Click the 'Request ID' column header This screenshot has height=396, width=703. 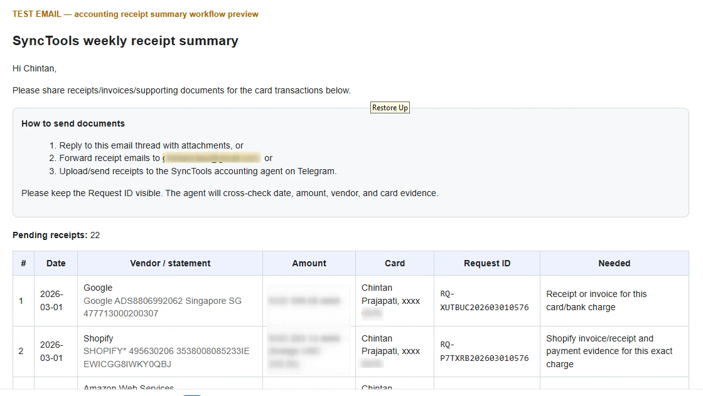pos(487,263)
